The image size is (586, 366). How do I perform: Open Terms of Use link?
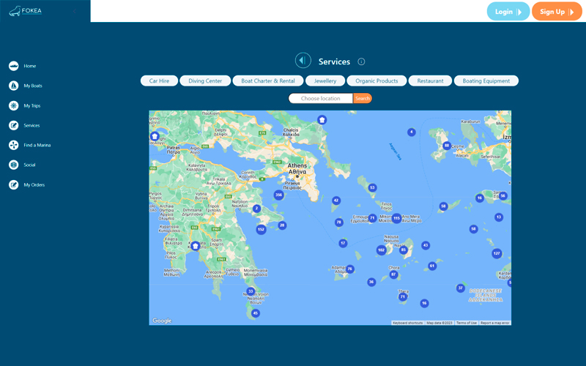[466, 323]
